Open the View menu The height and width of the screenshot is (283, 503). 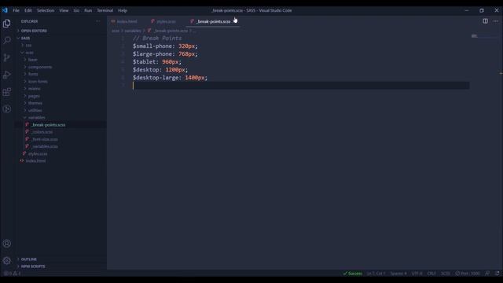64,10
